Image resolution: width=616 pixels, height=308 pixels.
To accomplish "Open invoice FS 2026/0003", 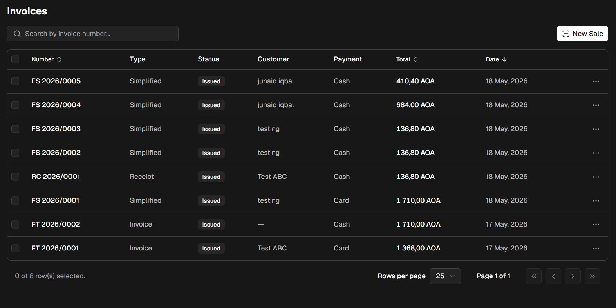I will (56, 129).
